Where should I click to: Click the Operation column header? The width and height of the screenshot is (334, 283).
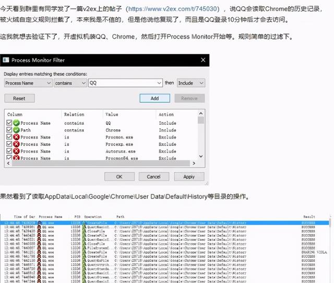(x=93, y=217)
